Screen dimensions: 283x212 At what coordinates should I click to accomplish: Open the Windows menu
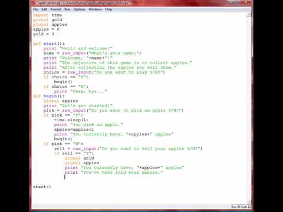click(95, 9)
